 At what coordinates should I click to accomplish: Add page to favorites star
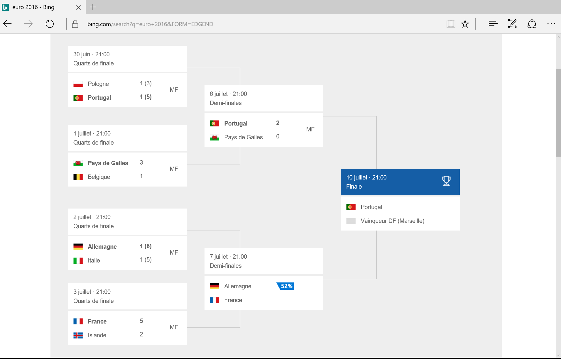465,24
